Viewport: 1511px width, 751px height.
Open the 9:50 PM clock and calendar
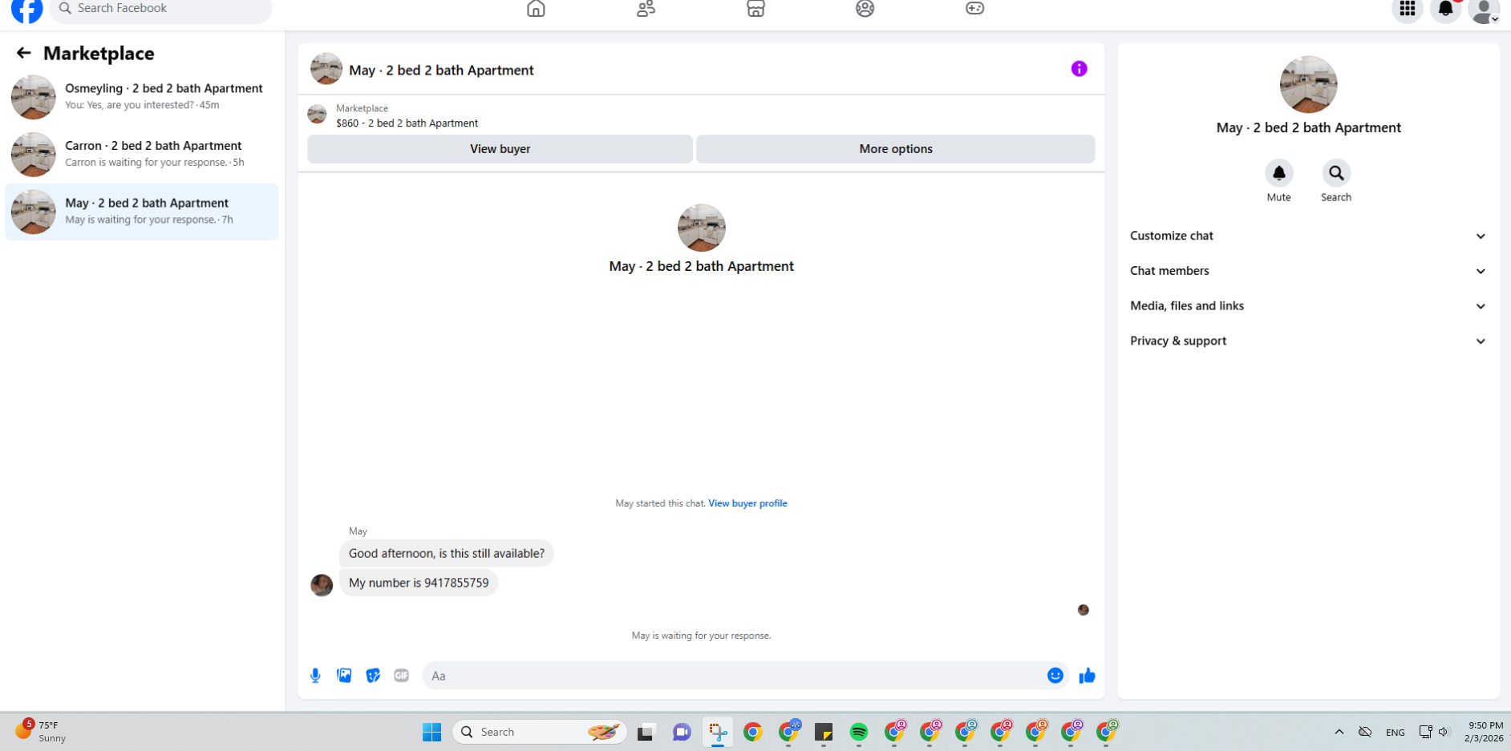[1483, 732]
